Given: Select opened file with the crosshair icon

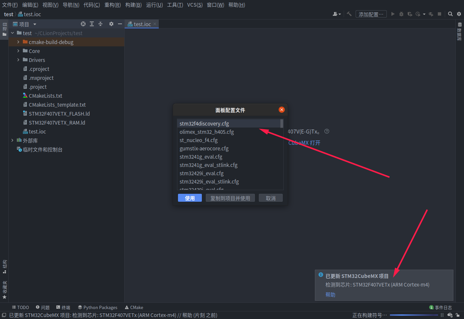Looking at the screenshot, I should click(83, 24).
